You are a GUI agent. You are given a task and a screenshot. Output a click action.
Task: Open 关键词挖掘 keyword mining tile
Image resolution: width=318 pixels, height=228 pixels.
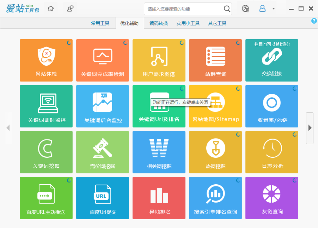click(x=46, y=152)
